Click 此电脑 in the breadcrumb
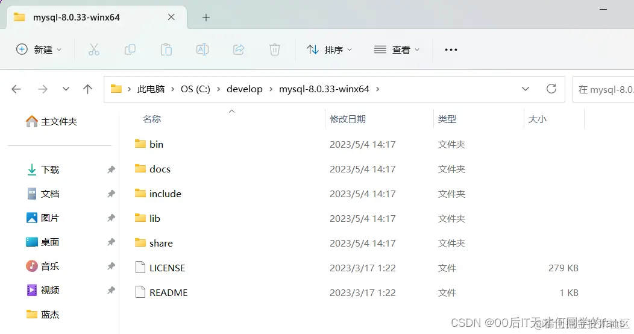This screenshot has height=334, width=634. pyautogui.click(x=151, y=89)
